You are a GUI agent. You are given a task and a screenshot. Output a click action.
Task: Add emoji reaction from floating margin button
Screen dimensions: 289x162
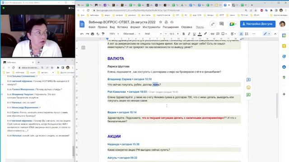(248, 87)
